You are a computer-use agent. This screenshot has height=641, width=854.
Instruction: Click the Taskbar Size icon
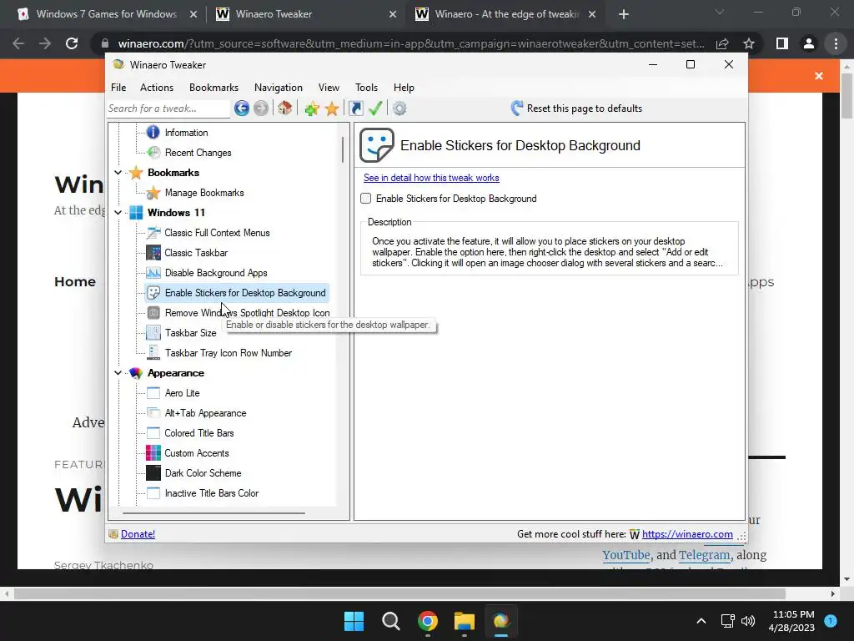pos(153,332)
